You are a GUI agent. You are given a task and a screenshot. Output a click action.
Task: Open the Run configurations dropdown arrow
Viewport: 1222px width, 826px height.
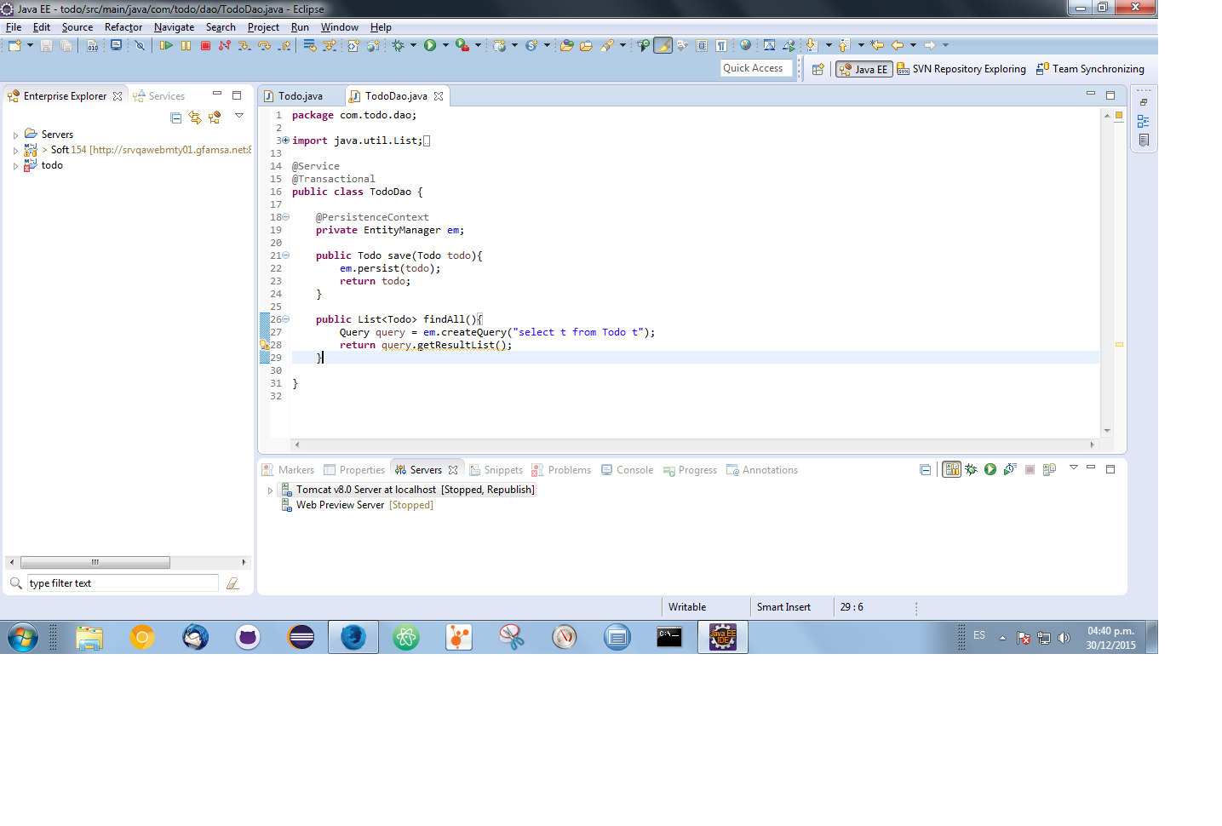click(x=445, y=45)
